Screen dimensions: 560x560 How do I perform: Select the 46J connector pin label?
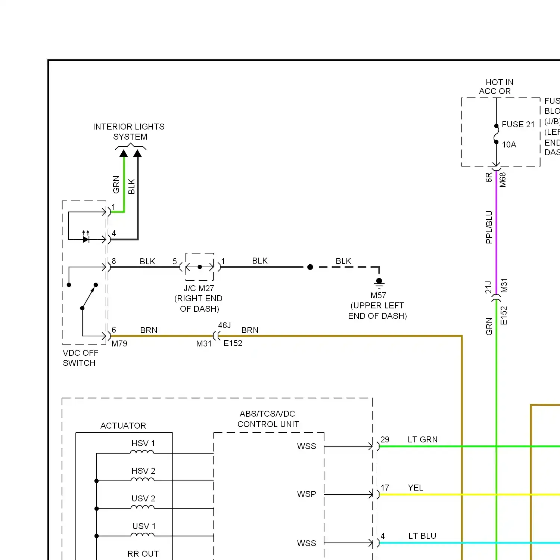pos(225,326)
